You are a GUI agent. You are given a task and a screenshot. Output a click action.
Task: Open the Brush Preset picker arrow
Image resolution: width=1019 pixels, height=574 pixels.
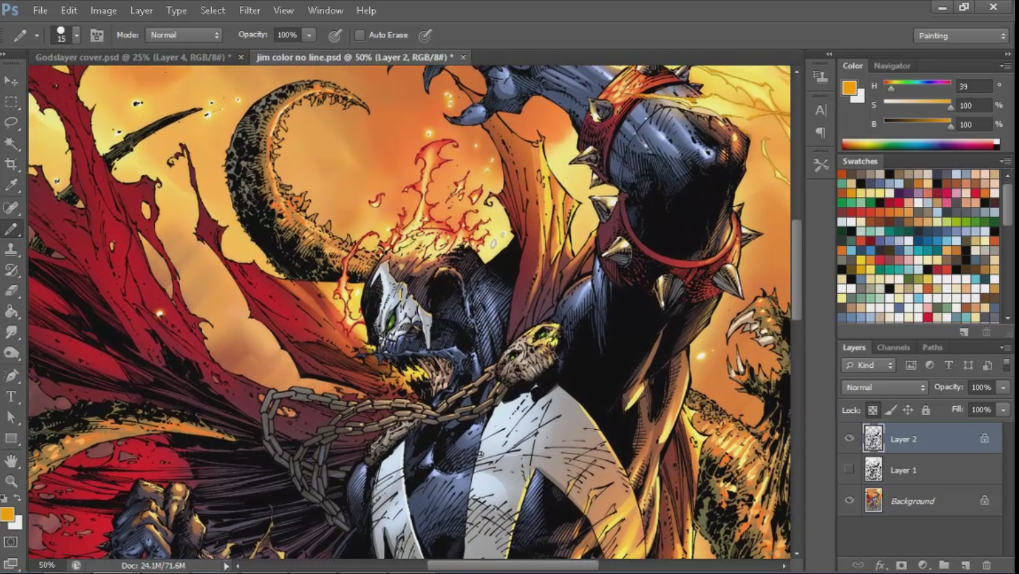(76, 35)
